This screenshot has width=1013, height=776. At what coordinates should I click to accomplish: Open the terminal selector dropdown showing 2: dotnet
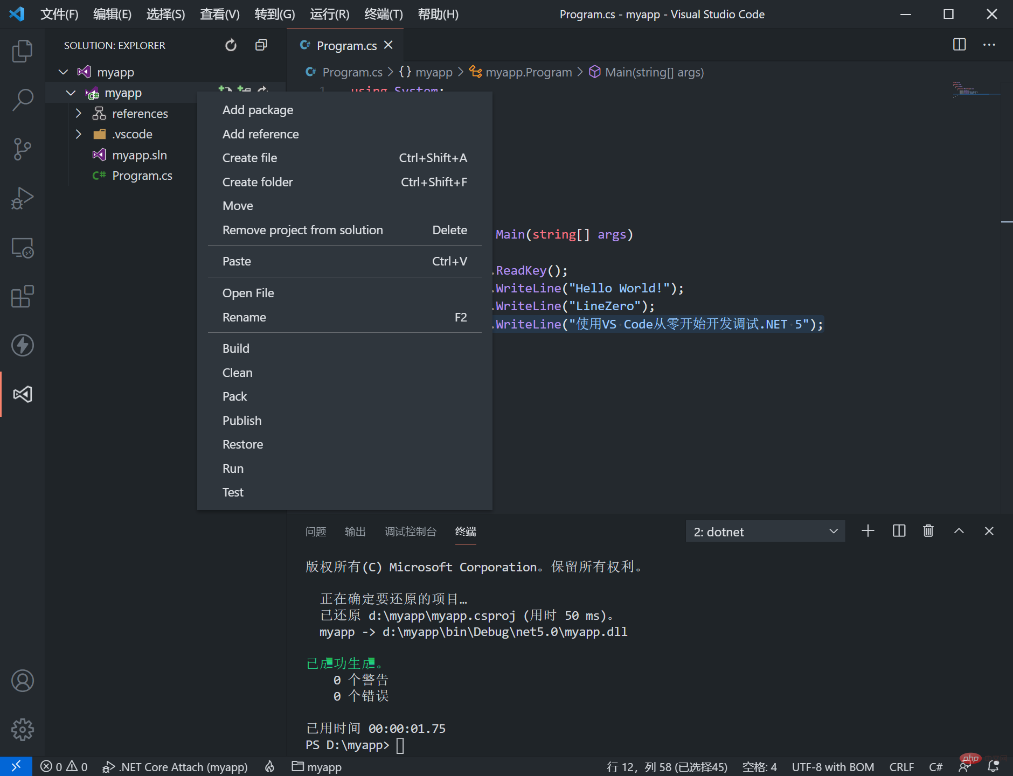pyautogui.click(x=765, y=532)
